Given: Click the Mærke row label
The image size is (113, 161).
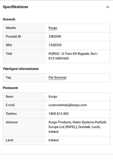Looking at the screenshot, I should 11,28.
